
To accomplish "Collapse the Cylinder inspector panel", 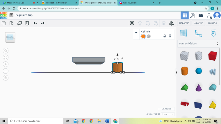I will coord(136,33).
